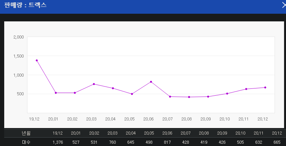Click the 1,376 value in the table
Viewport: 286px width, 146px height.
click(x=58, y=142)
